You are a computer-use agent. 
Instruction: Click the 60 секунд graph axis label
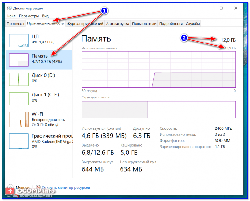click(89, 91)
